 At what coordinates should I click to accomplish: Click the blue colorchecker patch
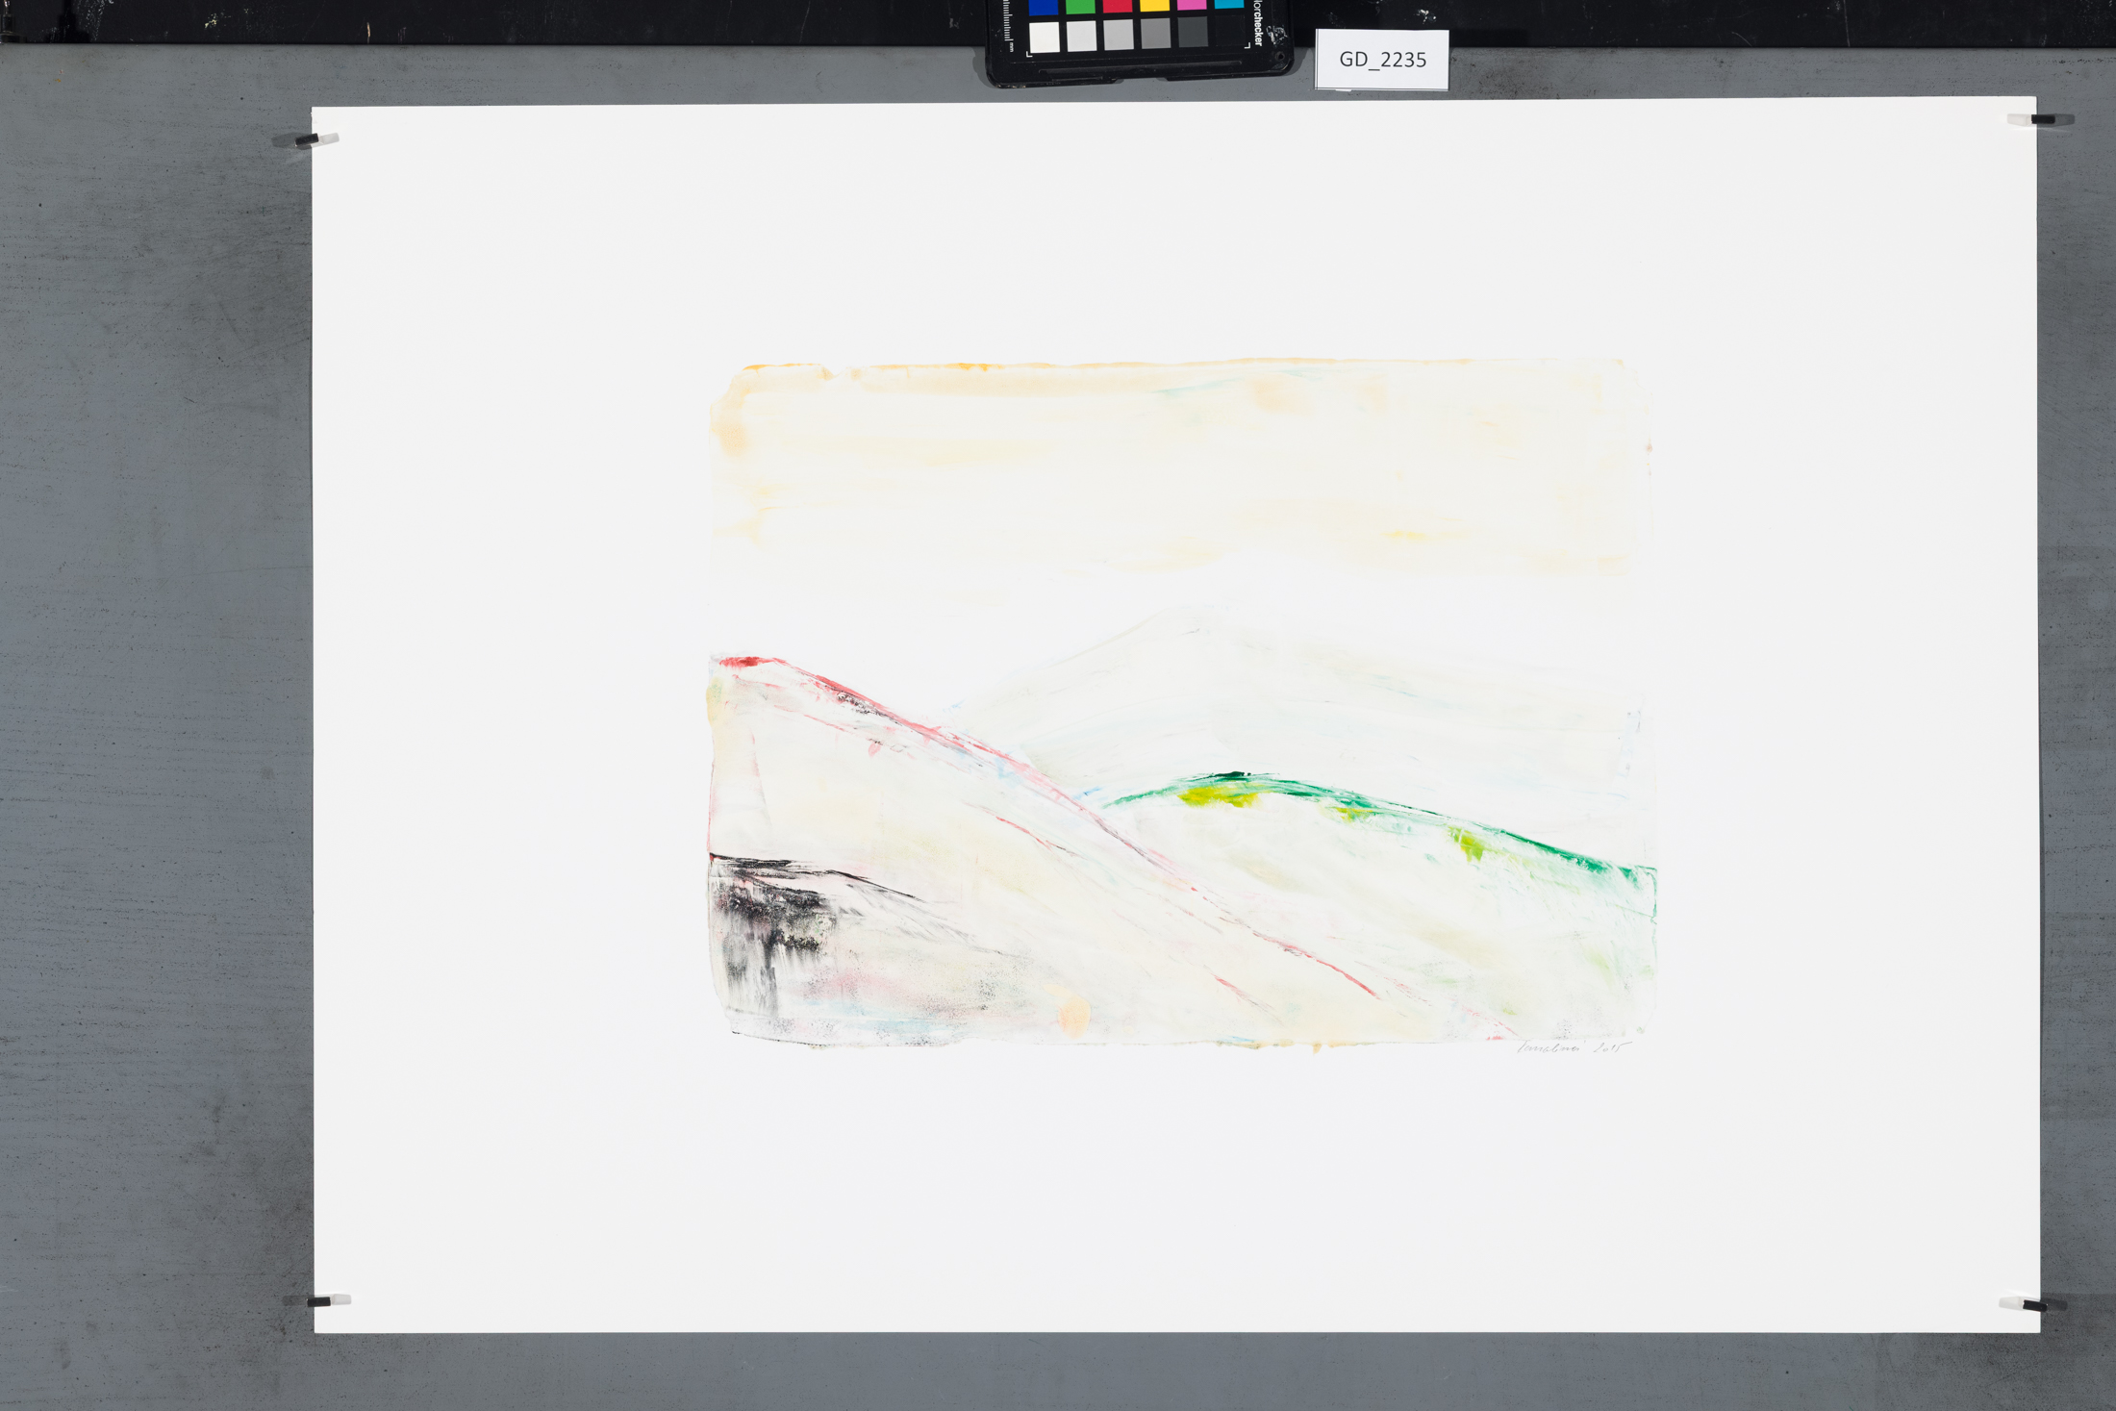pos(1044,7)
